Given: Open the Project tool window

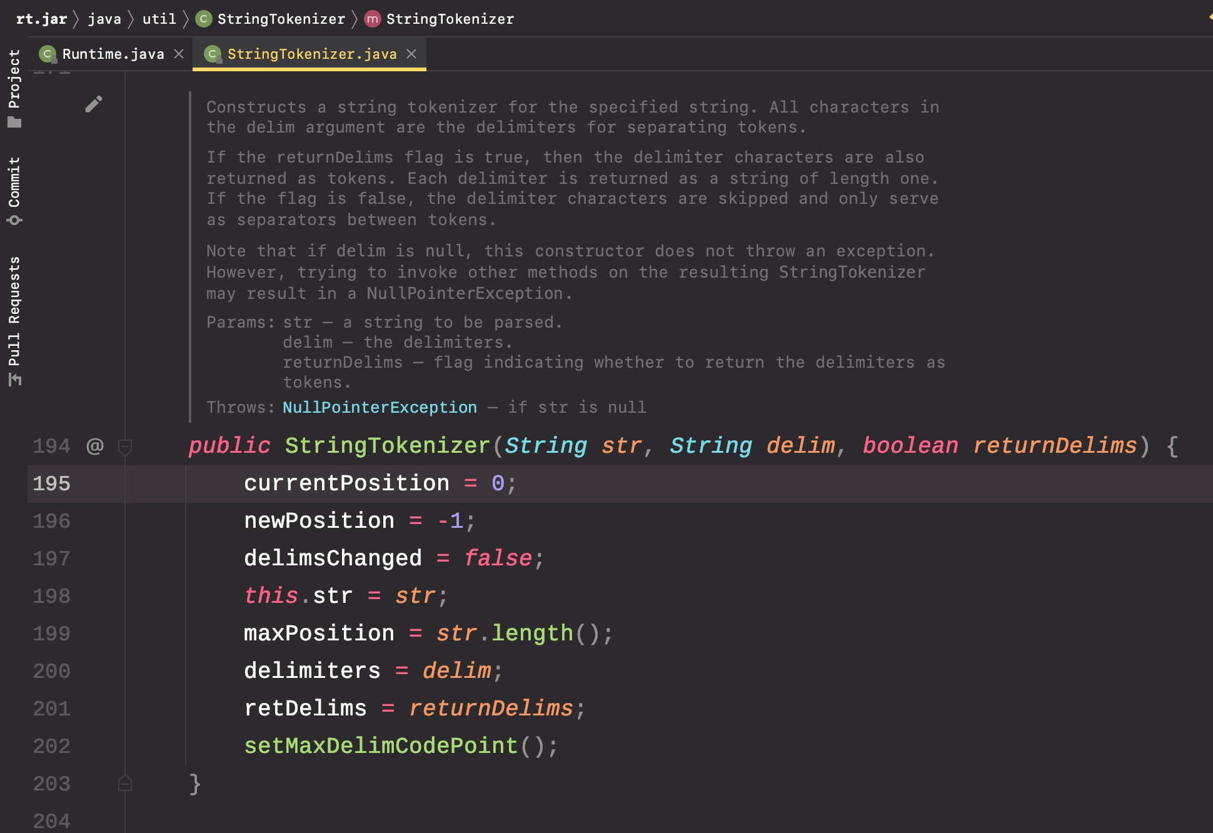Looking at the screenshot, I should [14, 88].
